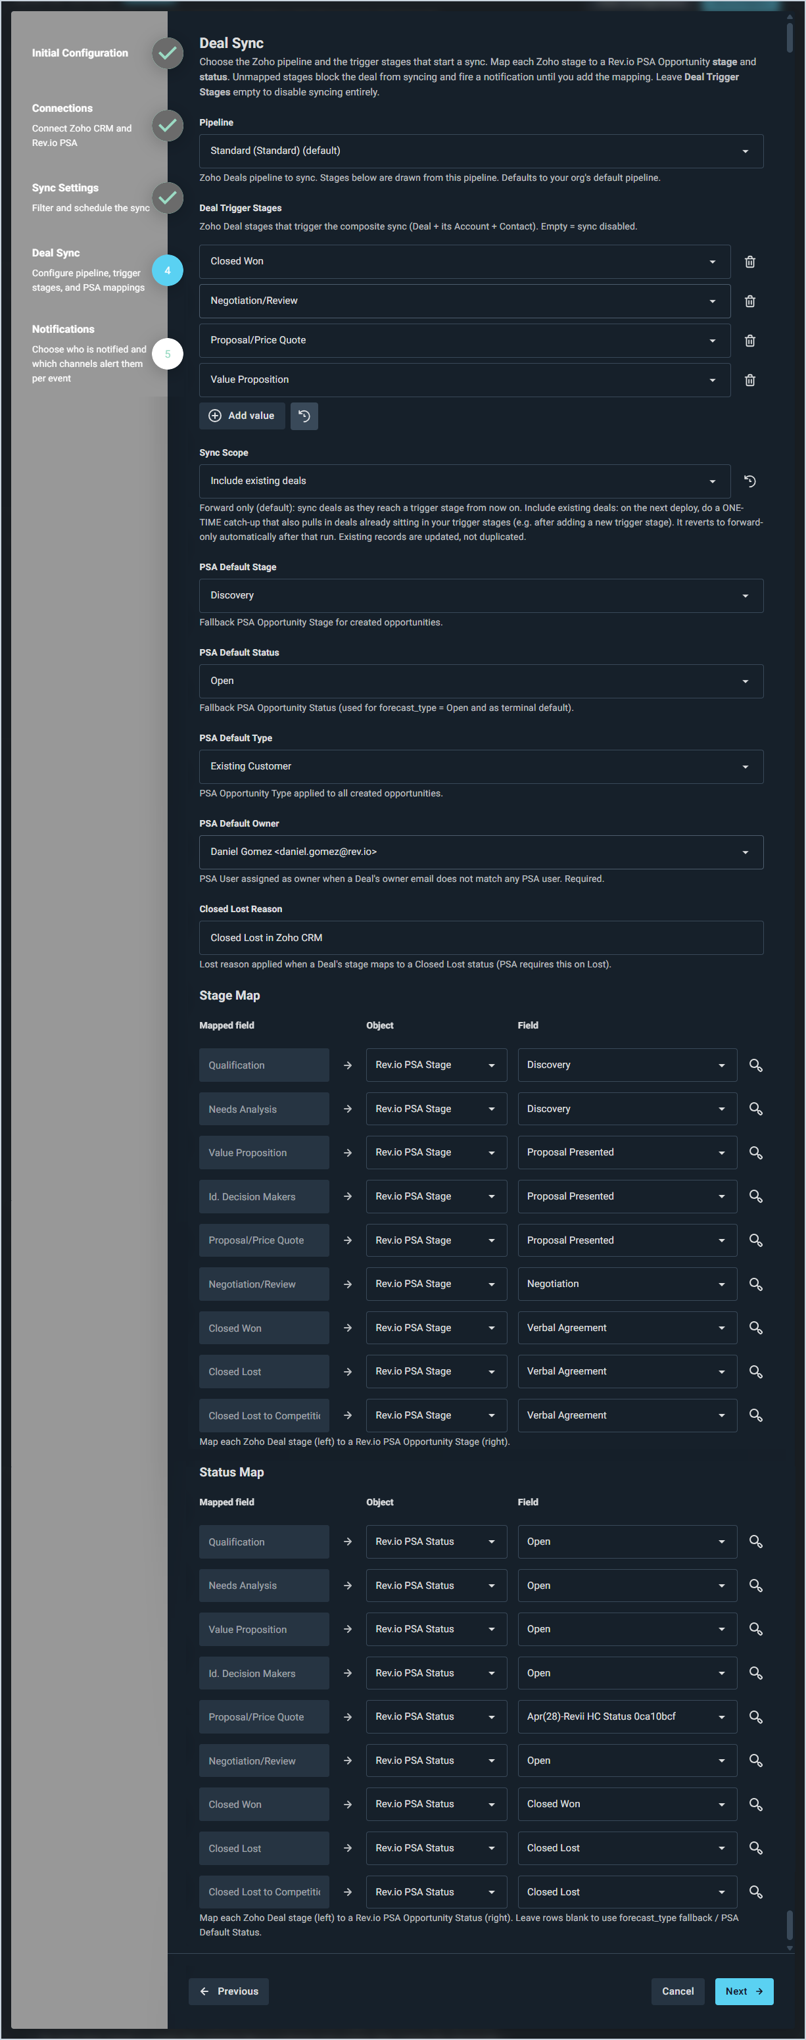The width and height of the screenshot is (806, 2040).
Task: Search Stage Map field for Closed Lost to Competition
Action: 755,1415
